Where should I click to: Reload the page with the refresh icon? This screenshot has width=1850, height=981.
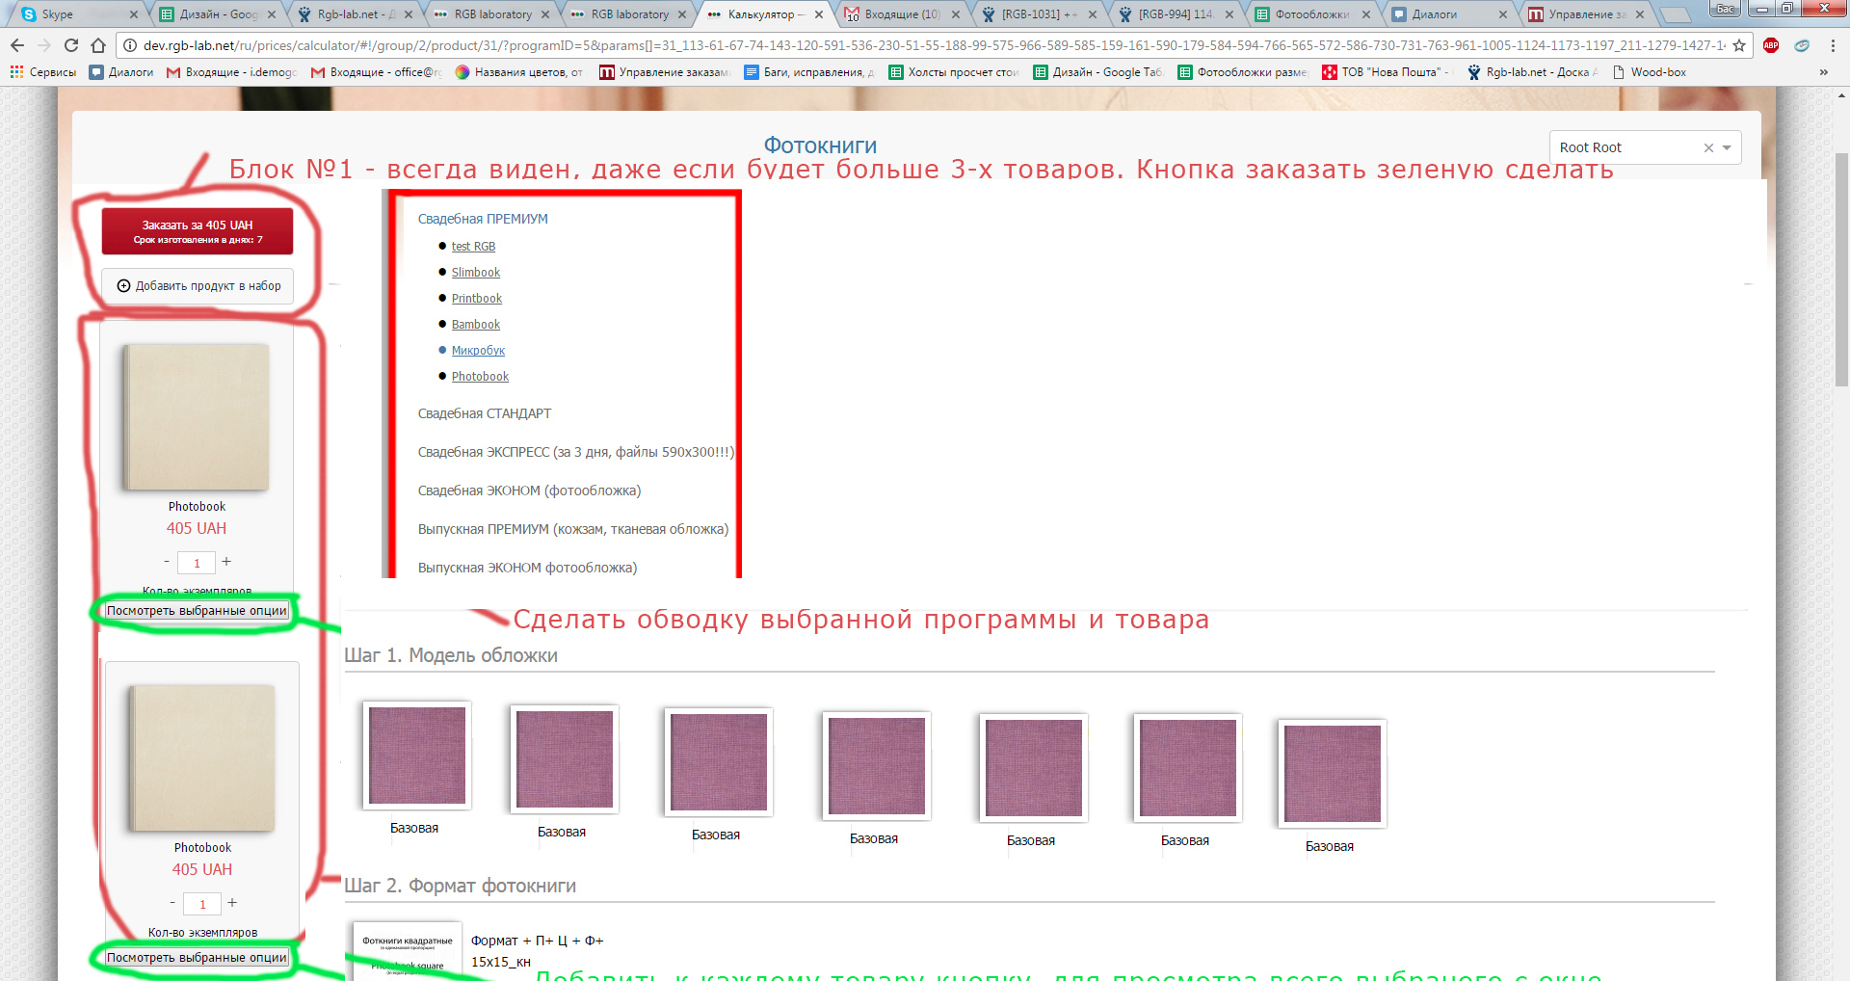[71, 45]
